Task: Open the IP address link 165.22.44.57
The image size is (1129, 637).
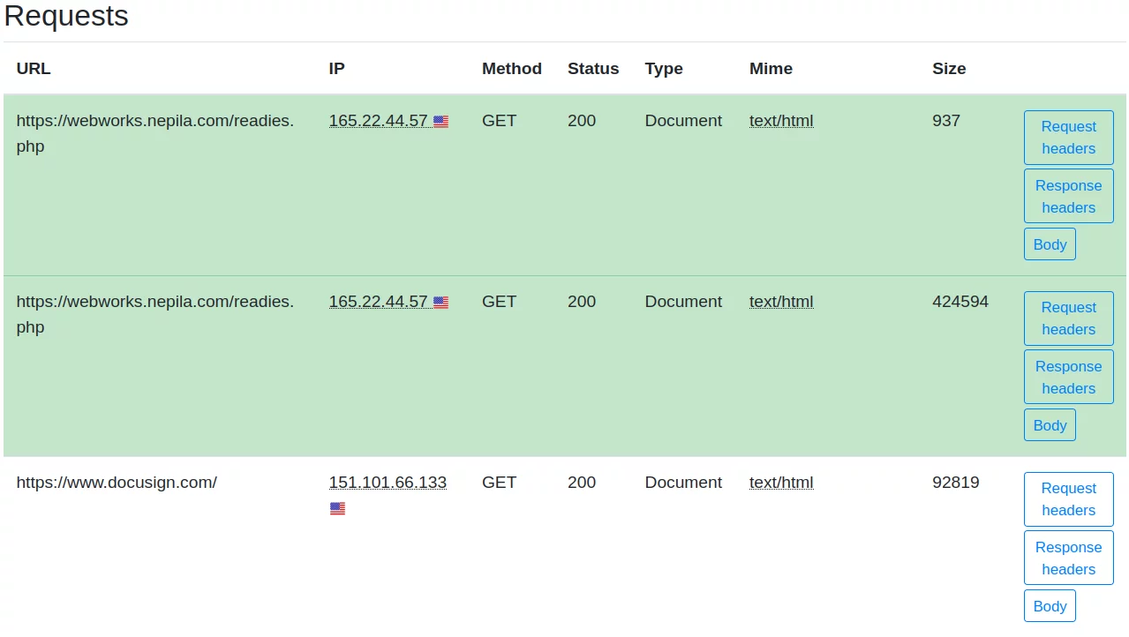Action: coord(378,121)
